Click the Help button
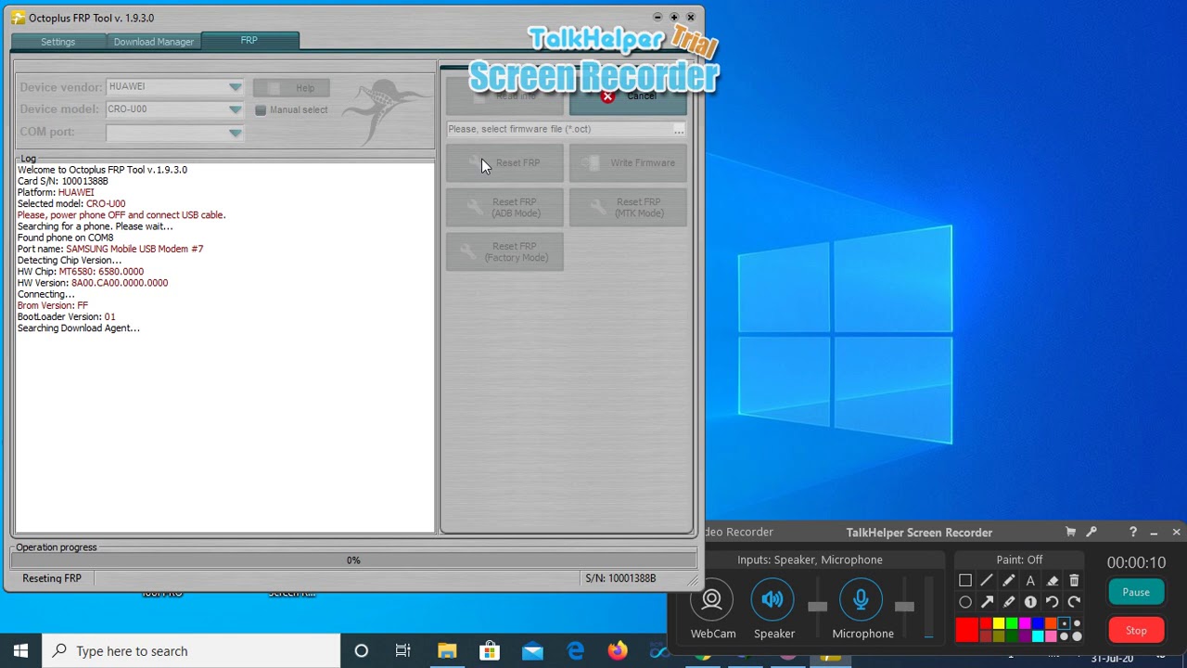 click(x=291, y=88)
